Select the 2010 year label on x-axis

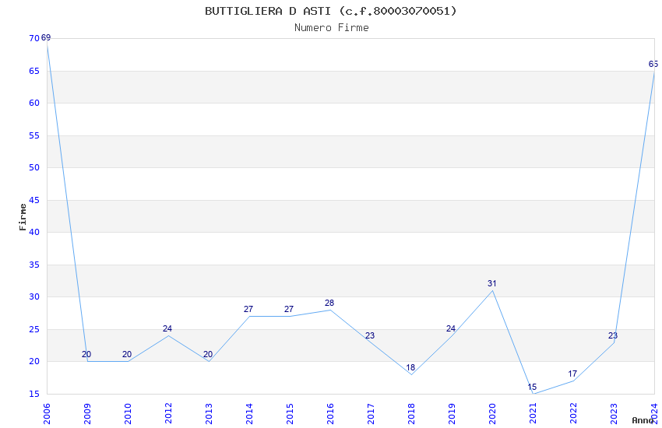point(128,413)
